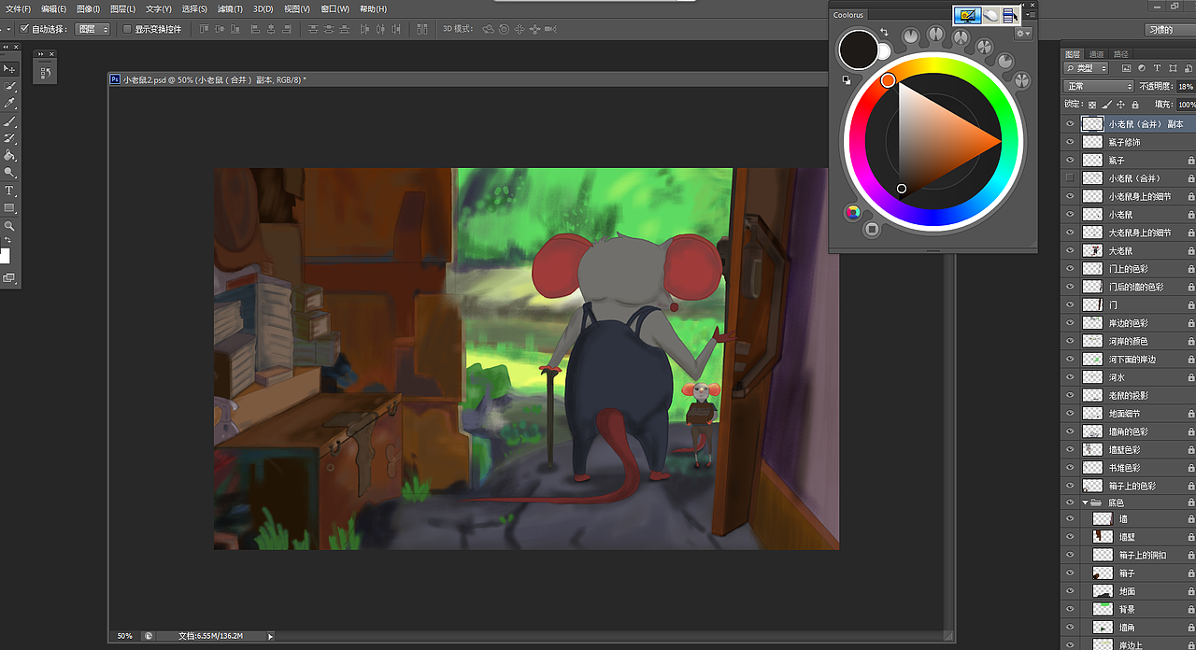
Task: Hide the 门 layer
Action: [x=1070, y=304]
